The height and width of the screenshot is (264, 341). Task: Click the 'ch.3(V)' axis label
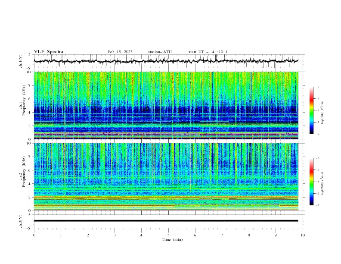point(21,221)
